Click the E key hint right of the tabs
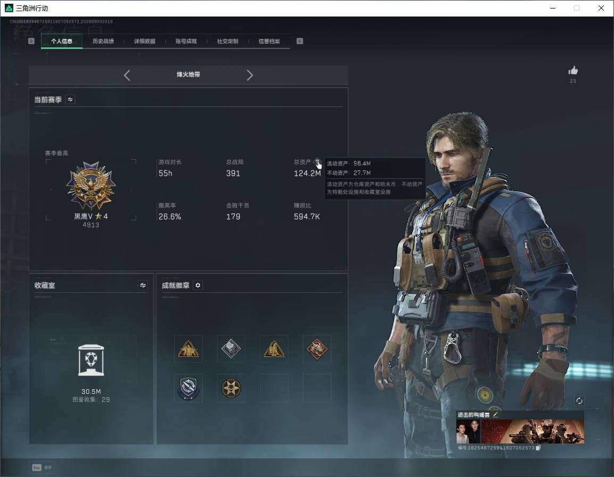The height and width of the screenshot is (477, 614). tap(300, 41)
